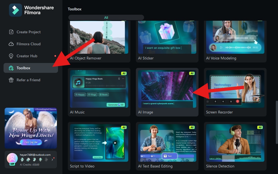Click the AI badge on AI Music card

pyautogui.click(x=124, y=73)
